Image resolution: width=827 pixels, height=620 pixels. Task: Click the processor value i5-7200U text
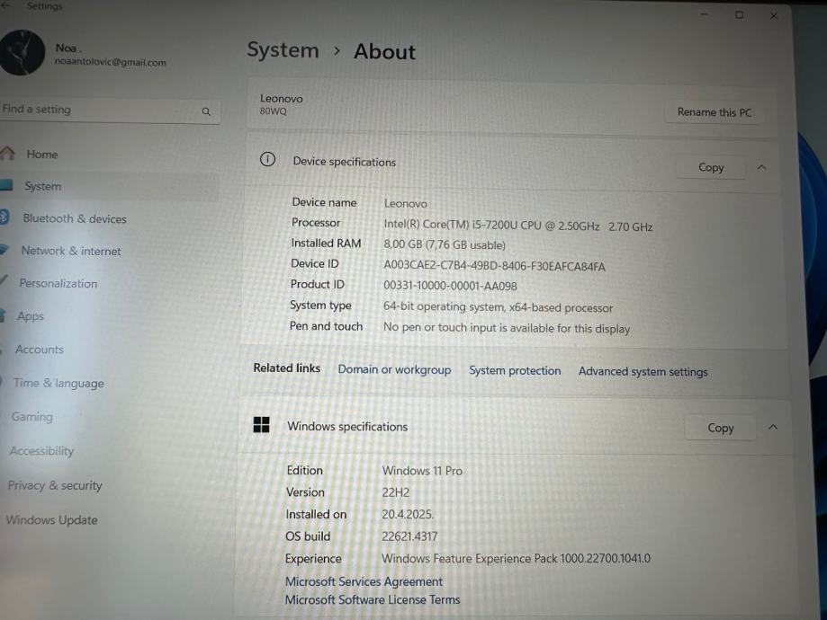click(x=518, y=226)
